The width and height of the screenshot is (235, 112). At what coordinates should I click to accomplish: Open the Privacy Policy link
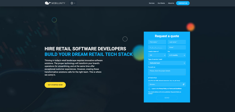coord(163,89)
